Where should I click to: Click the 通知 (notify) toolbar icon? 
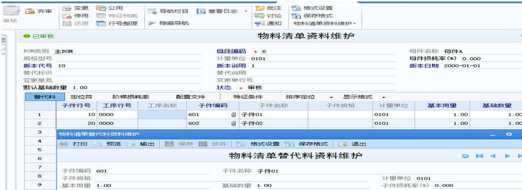click(x=259, y=23)
